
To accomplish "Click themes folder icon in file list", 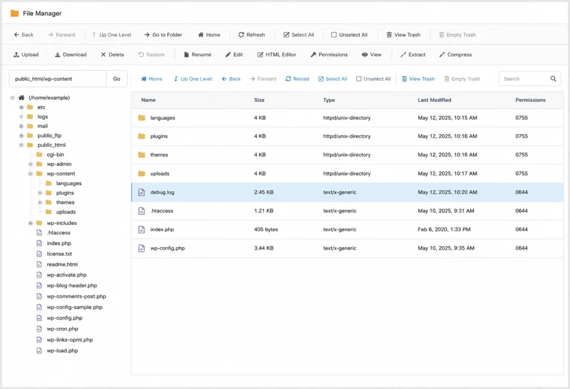I will [x=142, y=155].
